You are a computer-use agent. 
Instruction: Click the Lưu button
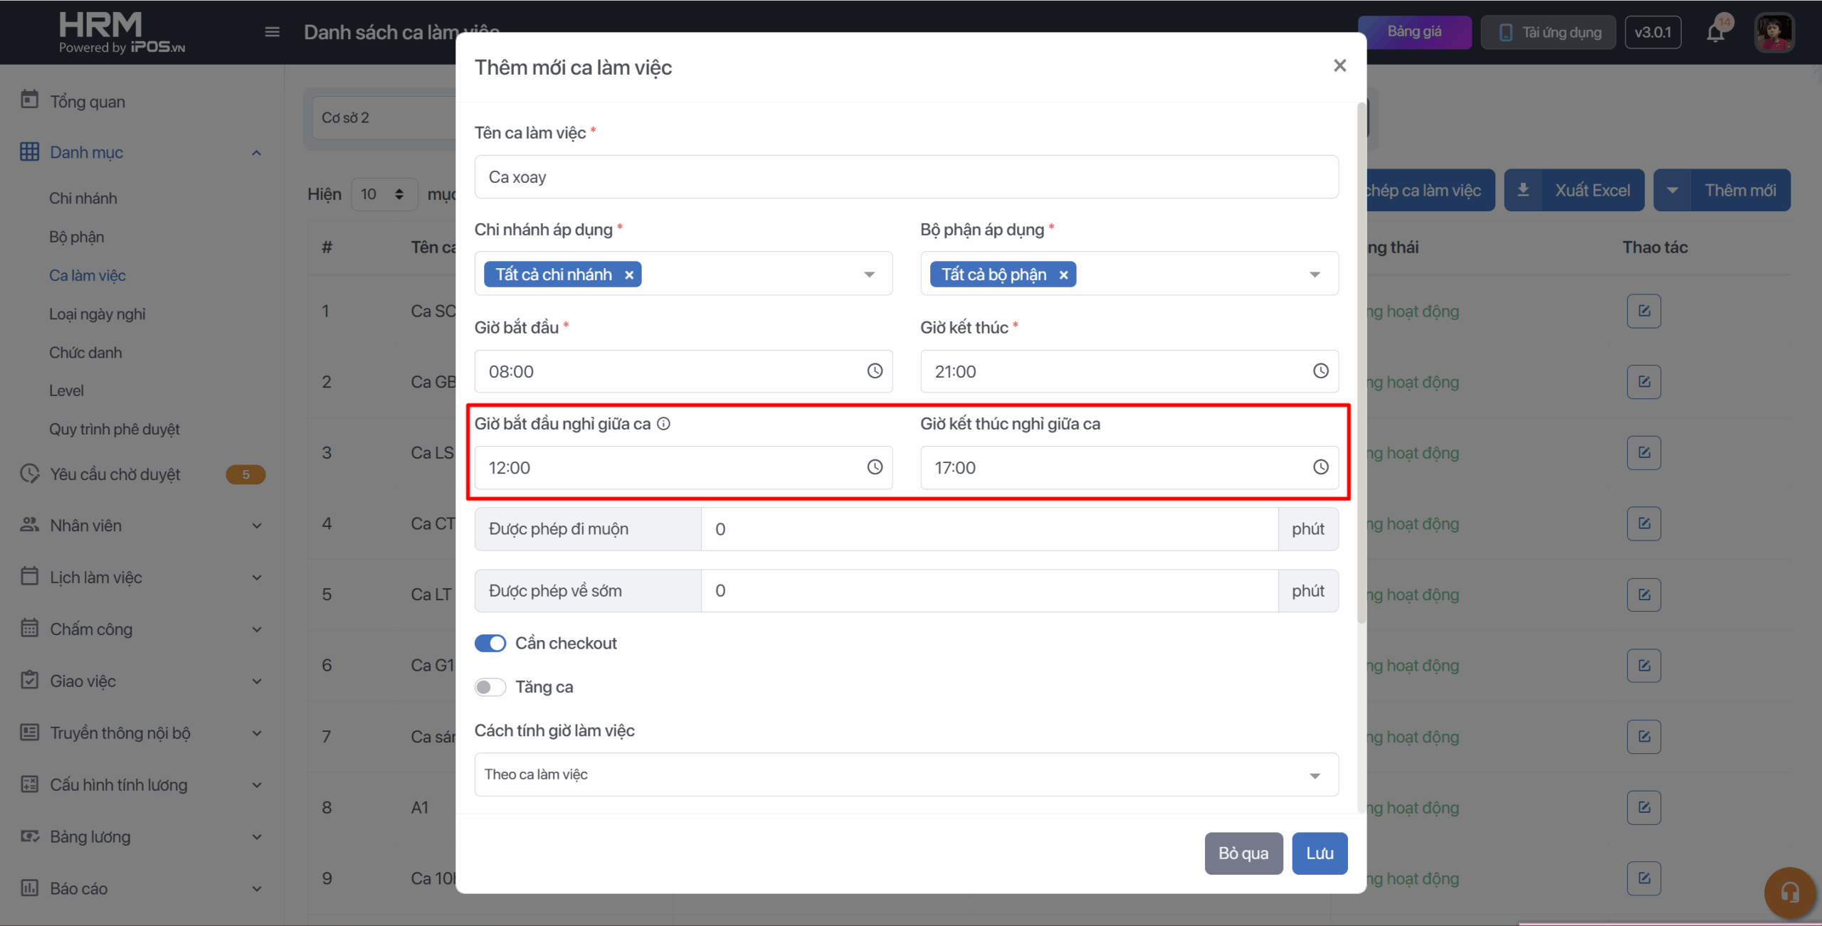(1319, 853)
